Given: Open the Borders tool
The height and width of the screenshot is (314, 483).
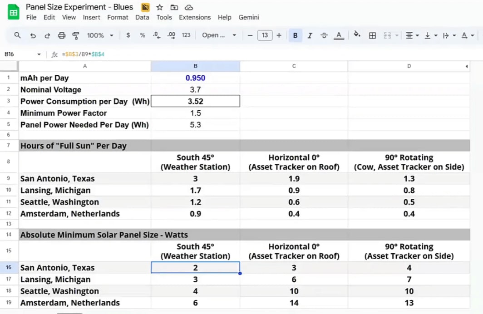Looking at the screenshot, I should coord(372,35).
